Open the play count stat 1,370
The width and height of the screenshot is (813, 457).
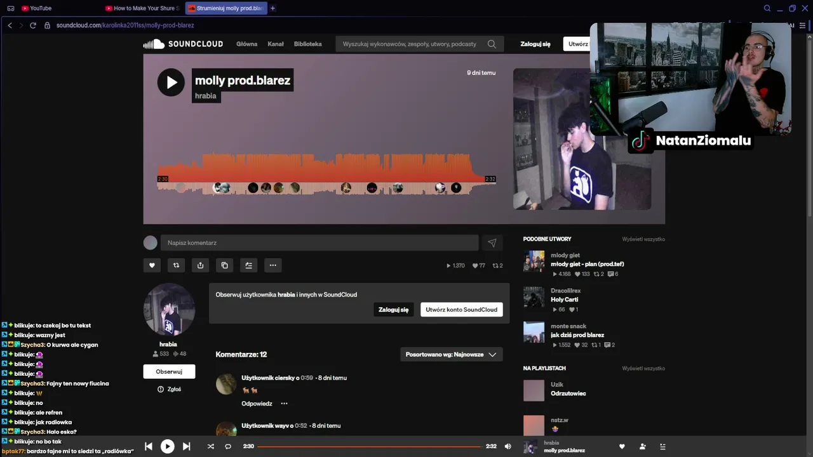click(456, 265)
